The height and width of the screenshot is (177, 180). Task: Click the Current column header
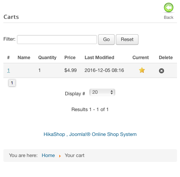click(x=140, y=58)
